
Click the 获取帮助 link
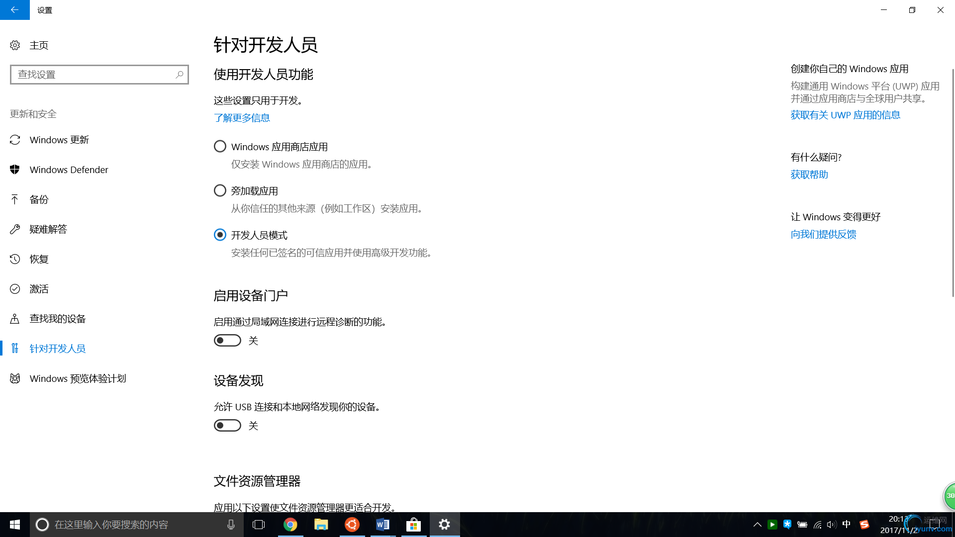pyautogui.click(x=809, y=175)
